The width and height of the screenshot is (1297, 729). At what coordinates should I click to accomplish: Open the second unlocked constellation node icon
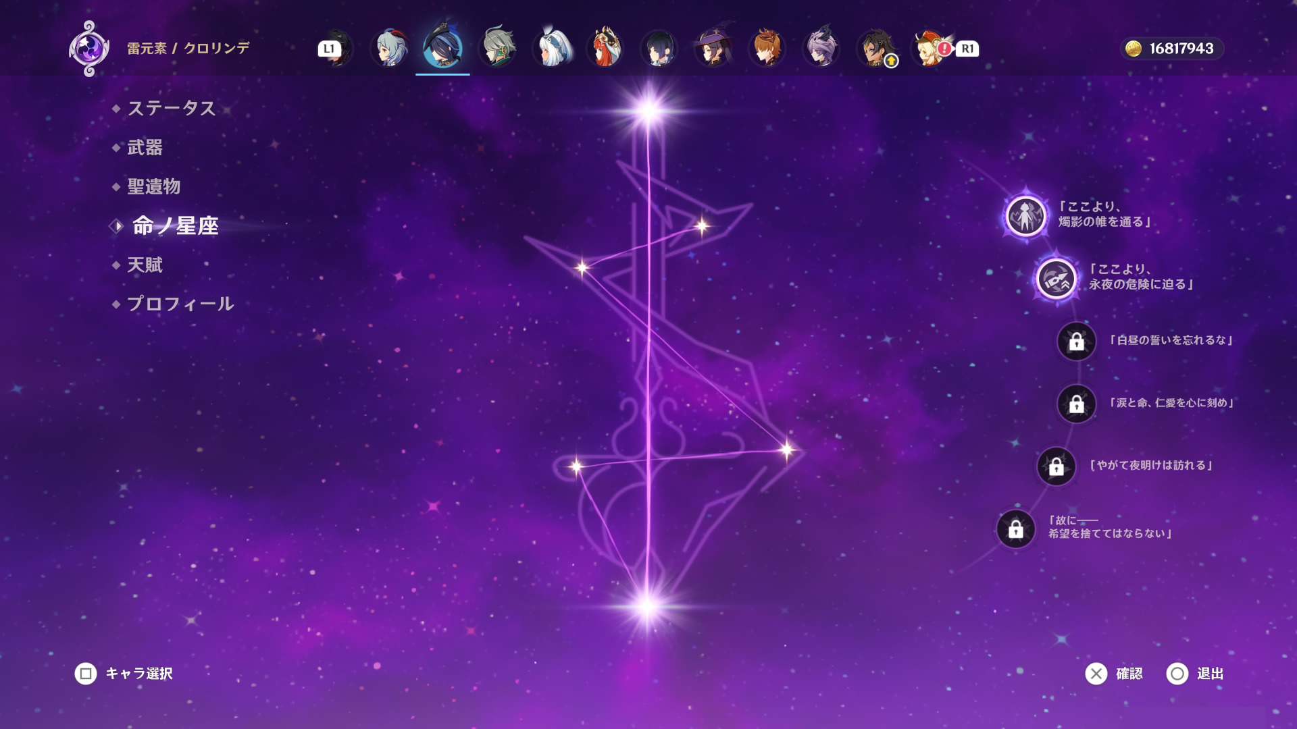click(x=1056, y=278)
